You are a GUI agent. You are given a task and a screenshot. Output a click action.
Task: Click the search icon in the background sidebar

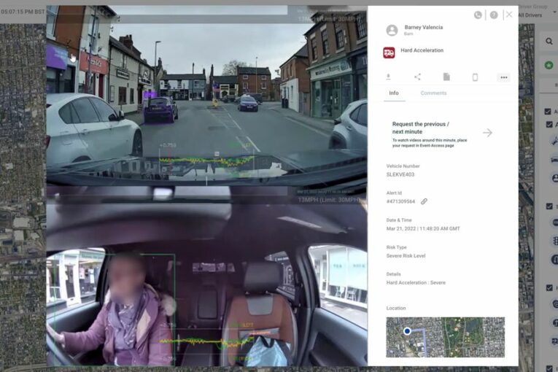(x=549, y=42)
